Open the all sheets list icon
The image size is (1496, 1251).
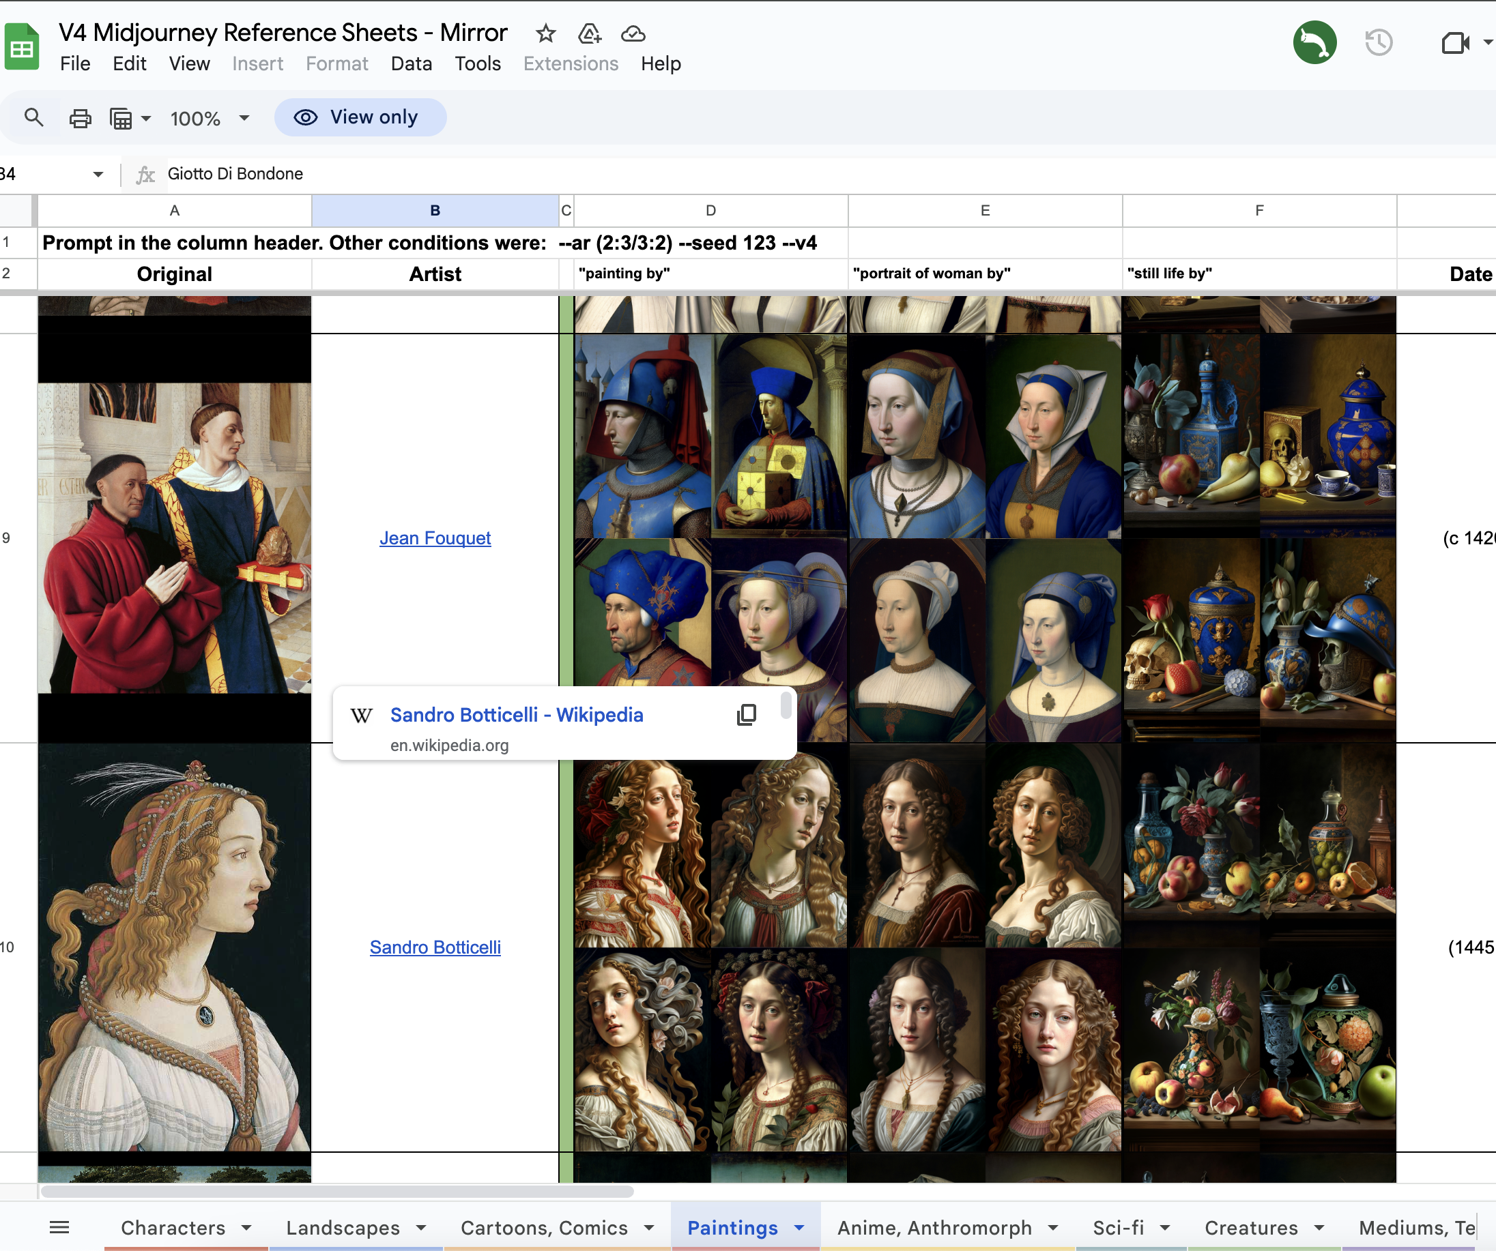(x=59, y=1227)
